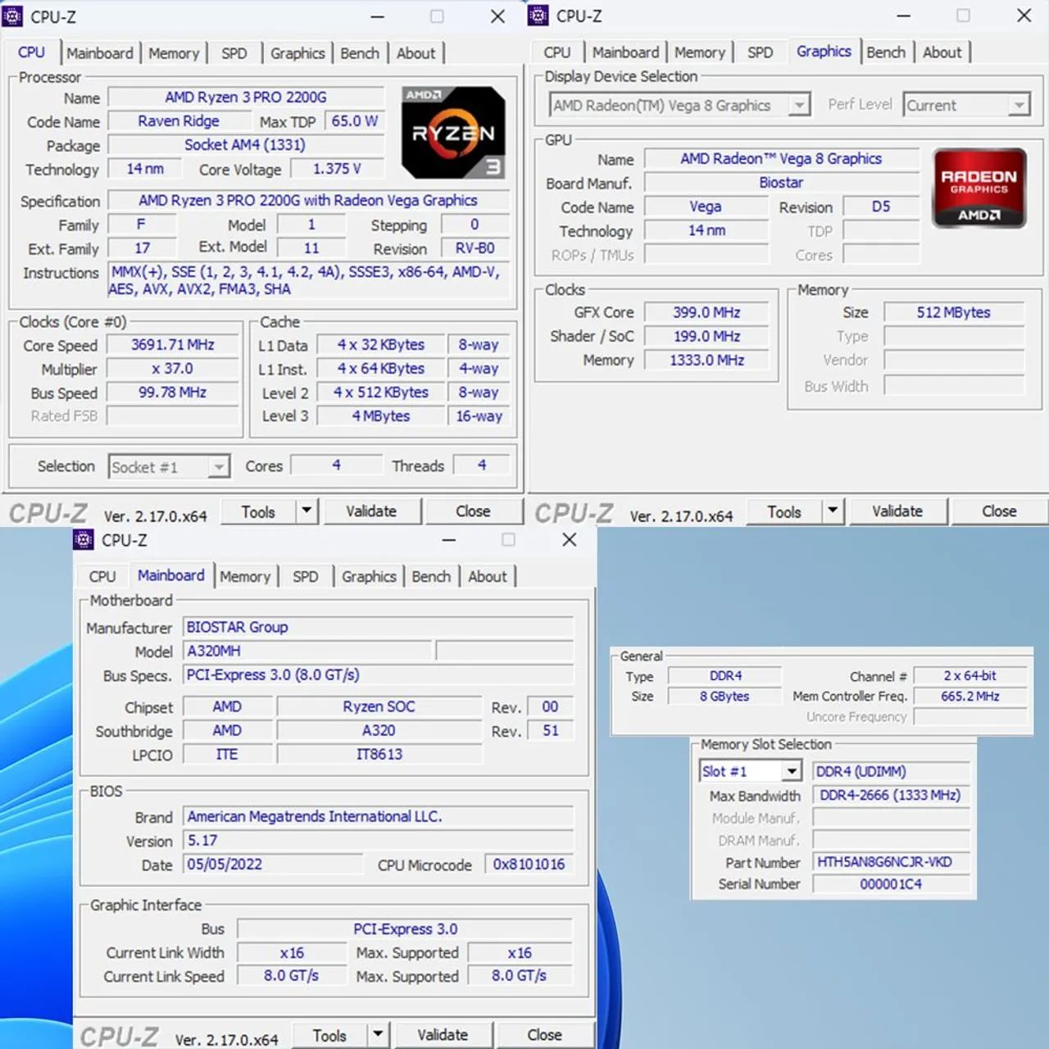
Task: Open the Socket #1 selection dropdown
Action: 218,467
